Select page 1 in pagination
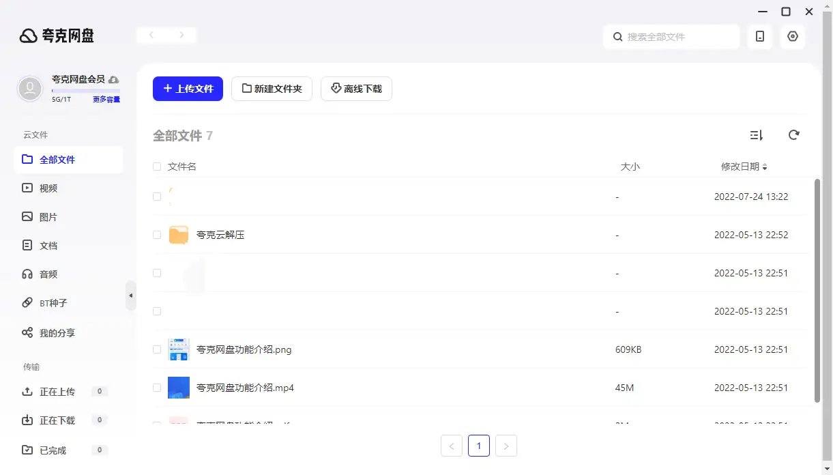This screenshot has width=833, height=475. (x=479, y=446)
